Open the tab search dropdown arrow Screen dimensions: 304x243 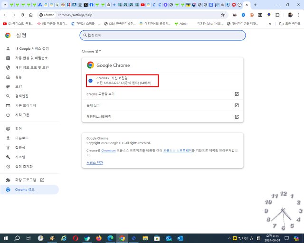[x=5, y=5]
